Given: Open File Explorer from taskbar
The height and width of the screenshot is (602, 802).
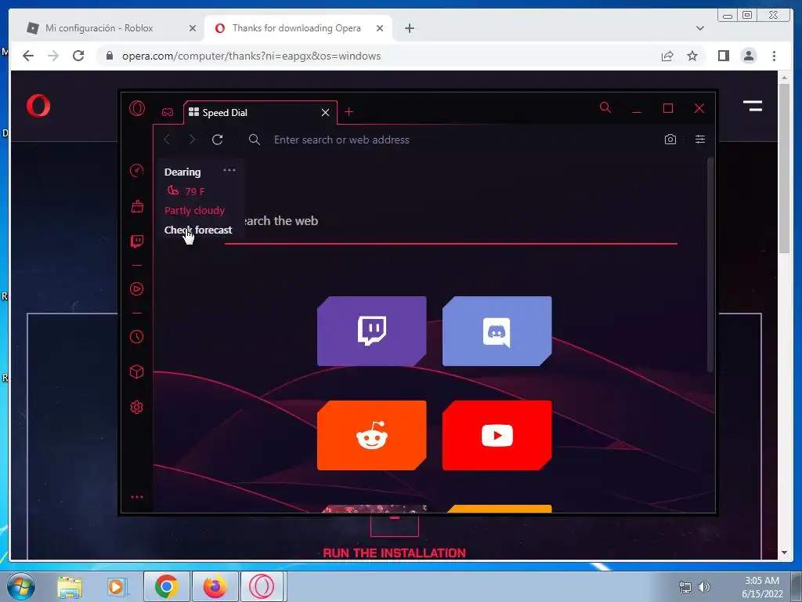Looking at the screenshot, I should [x=70, y=586].
